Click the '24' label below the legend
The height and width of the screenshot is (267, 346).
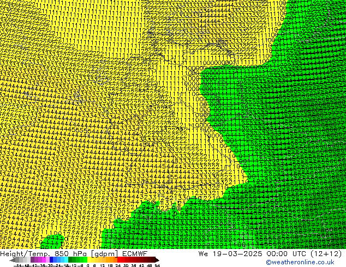click(118, 266)
